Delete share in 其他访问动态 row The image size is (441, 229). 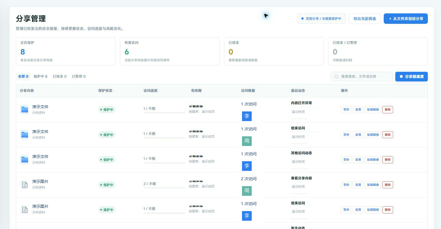(x=388, y=160)
